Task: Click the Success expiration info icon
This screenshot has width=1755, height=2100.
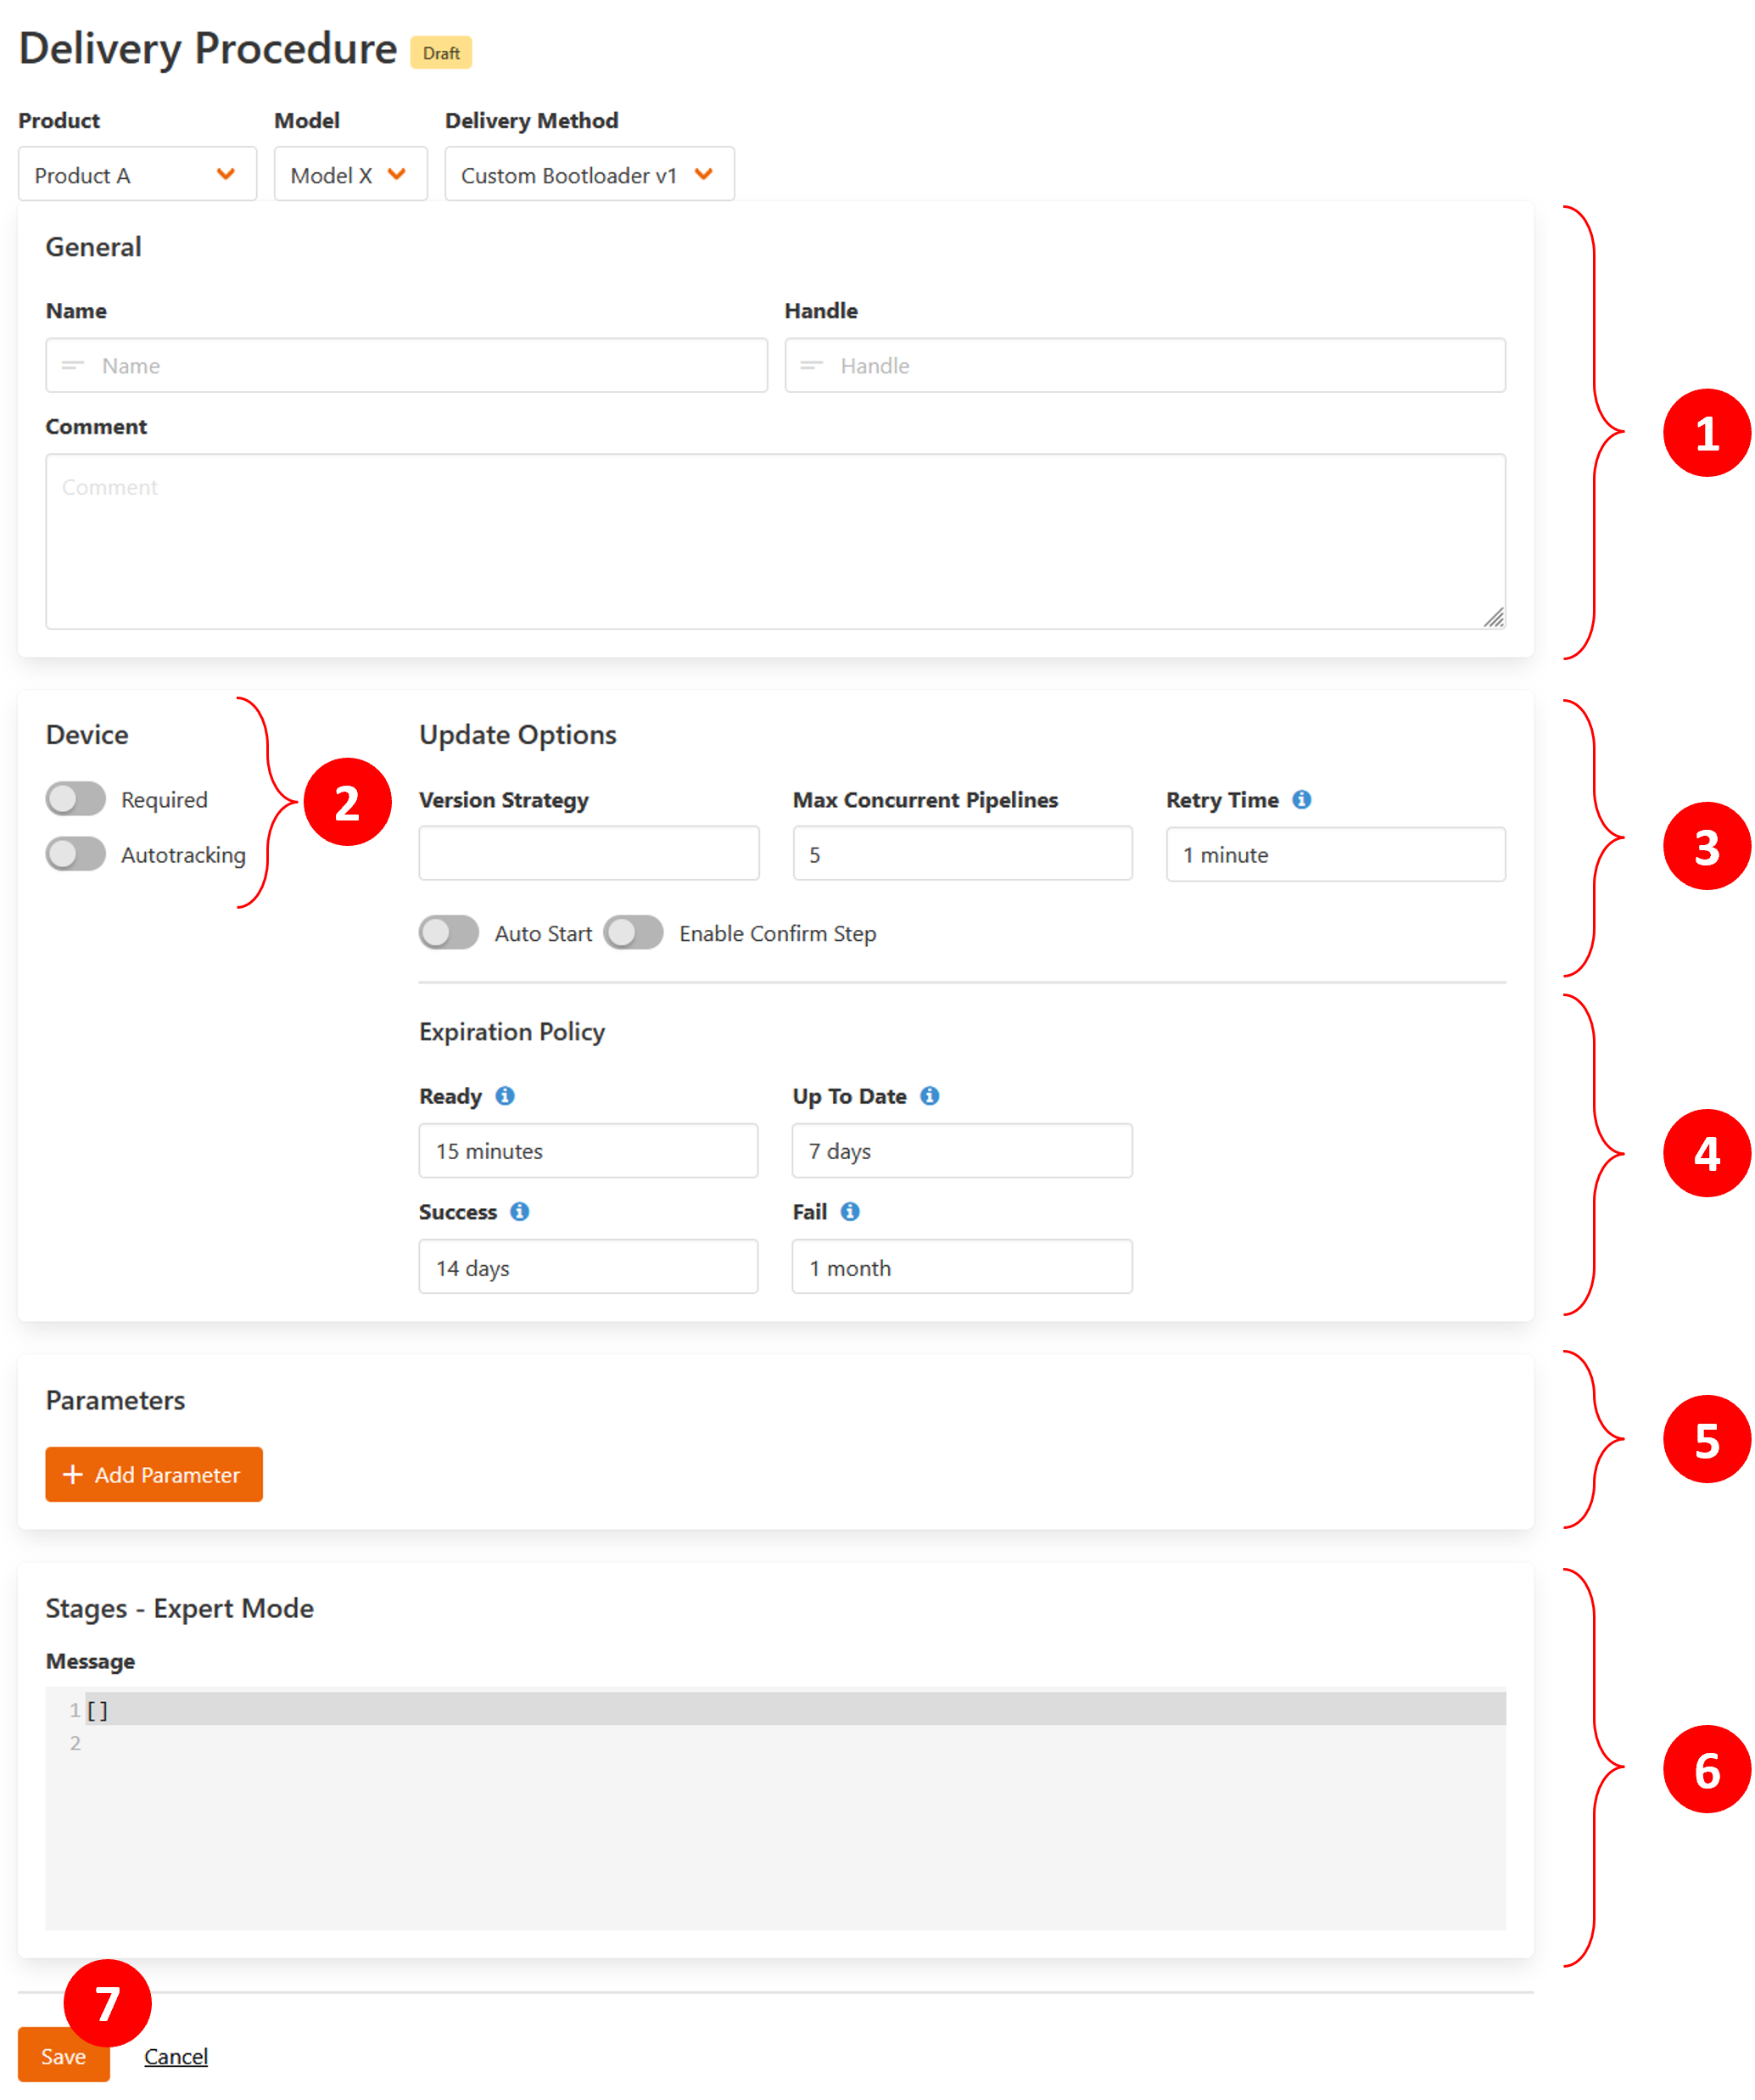Action: click(x=520, y=1212)
